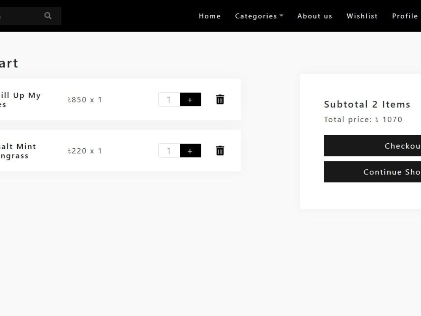Screen dimensions: 421x316
Task: Delete the Salt Mint Lemongrass item
Action: pyautogui.click(x=220, y=150)
